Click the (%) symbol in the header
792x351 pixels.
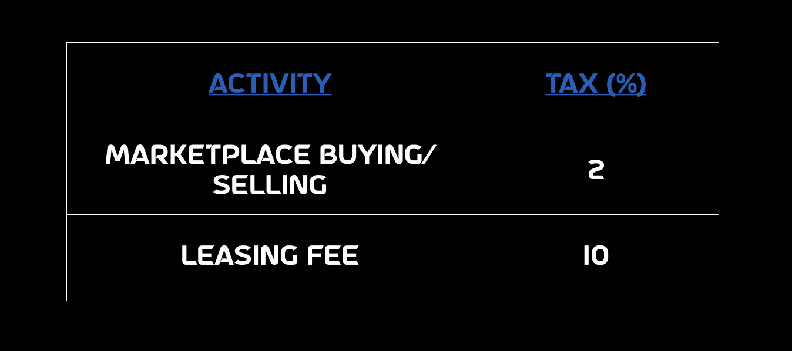tap(626, 84)
